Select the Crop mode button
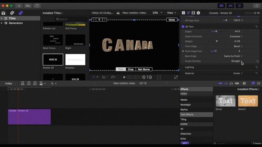Viewport: 262px width, 147px height. [x=131, y=69]
